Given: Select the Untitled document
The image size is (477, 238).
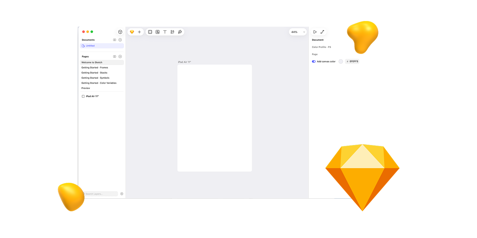Looking at the screenshot, I should (x=102, y=46).
